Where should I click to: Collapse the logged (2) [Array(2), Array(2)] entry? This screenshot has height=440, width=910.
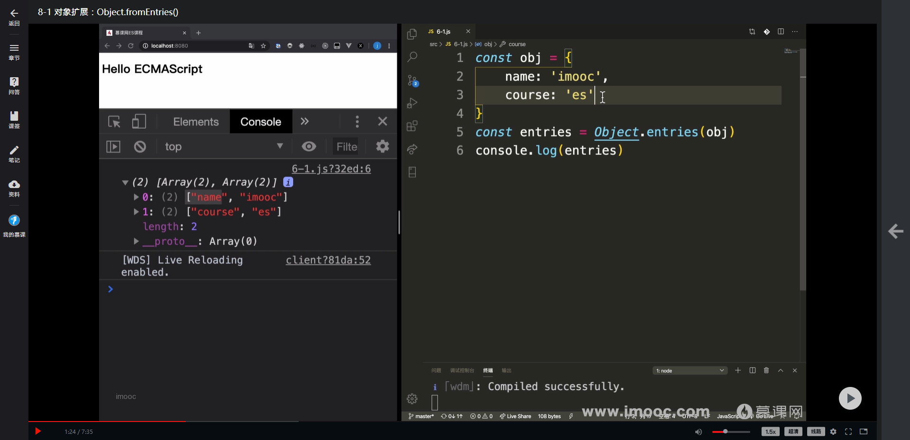tap(125, 182)
